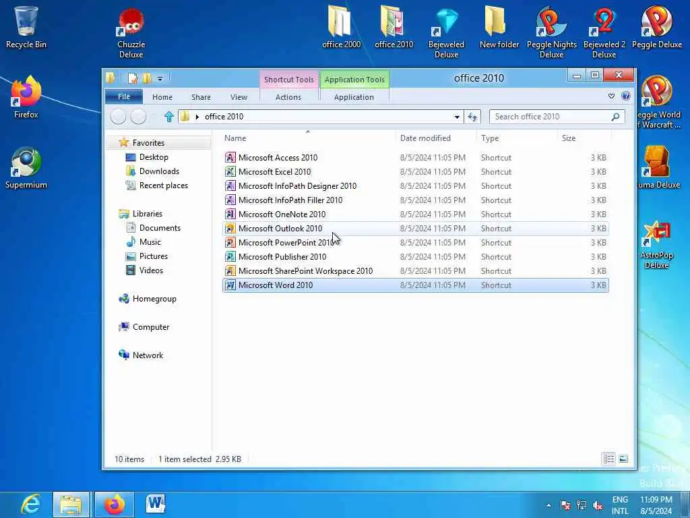
Task: Click the Up folder arrow
Action: [x=168, y=117]
